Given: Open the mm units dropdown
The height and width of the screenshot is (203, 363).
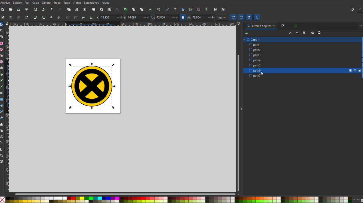Looking at the screenshot, I should pos(222,17).
